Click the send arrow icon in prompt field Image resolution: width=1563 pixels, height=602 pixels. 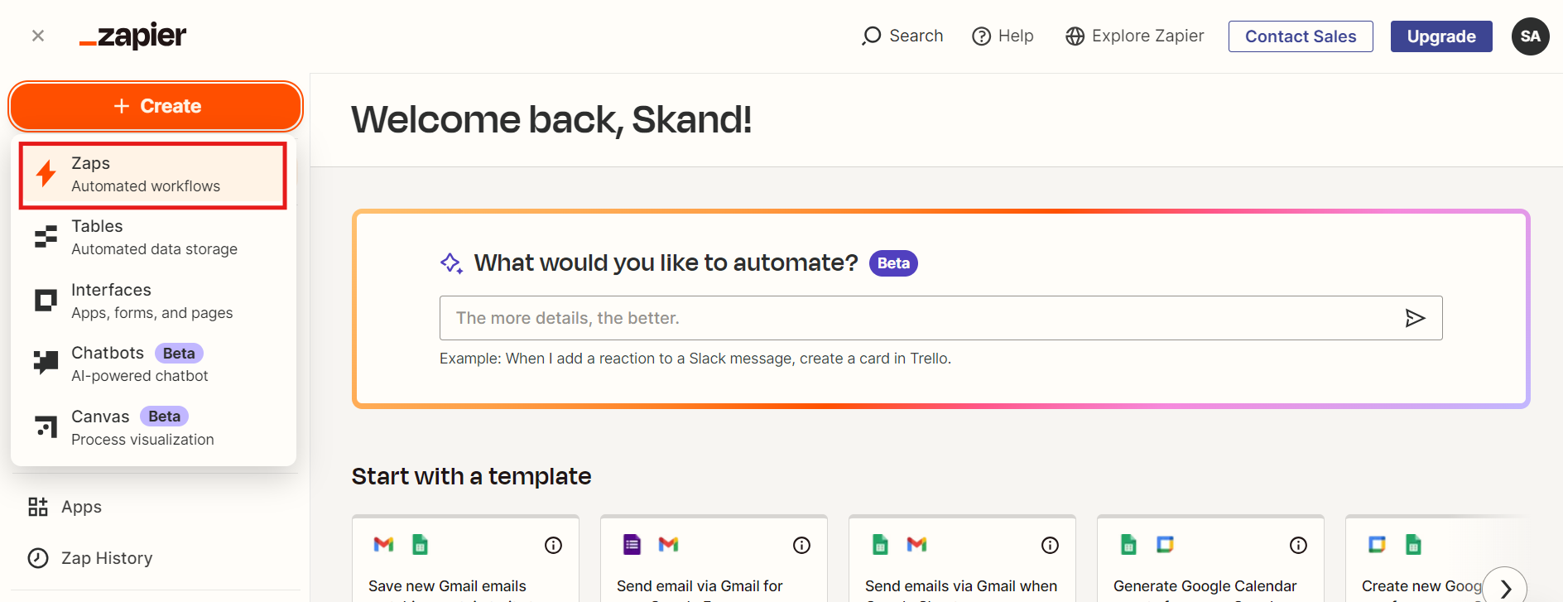point(1415,318)
